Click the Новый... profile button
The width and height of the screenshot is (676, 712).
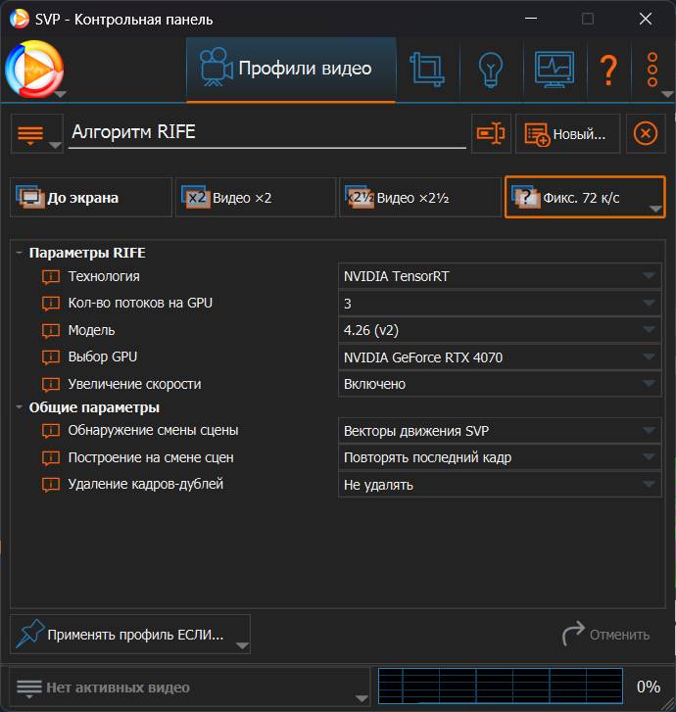(x=568, y=134)
